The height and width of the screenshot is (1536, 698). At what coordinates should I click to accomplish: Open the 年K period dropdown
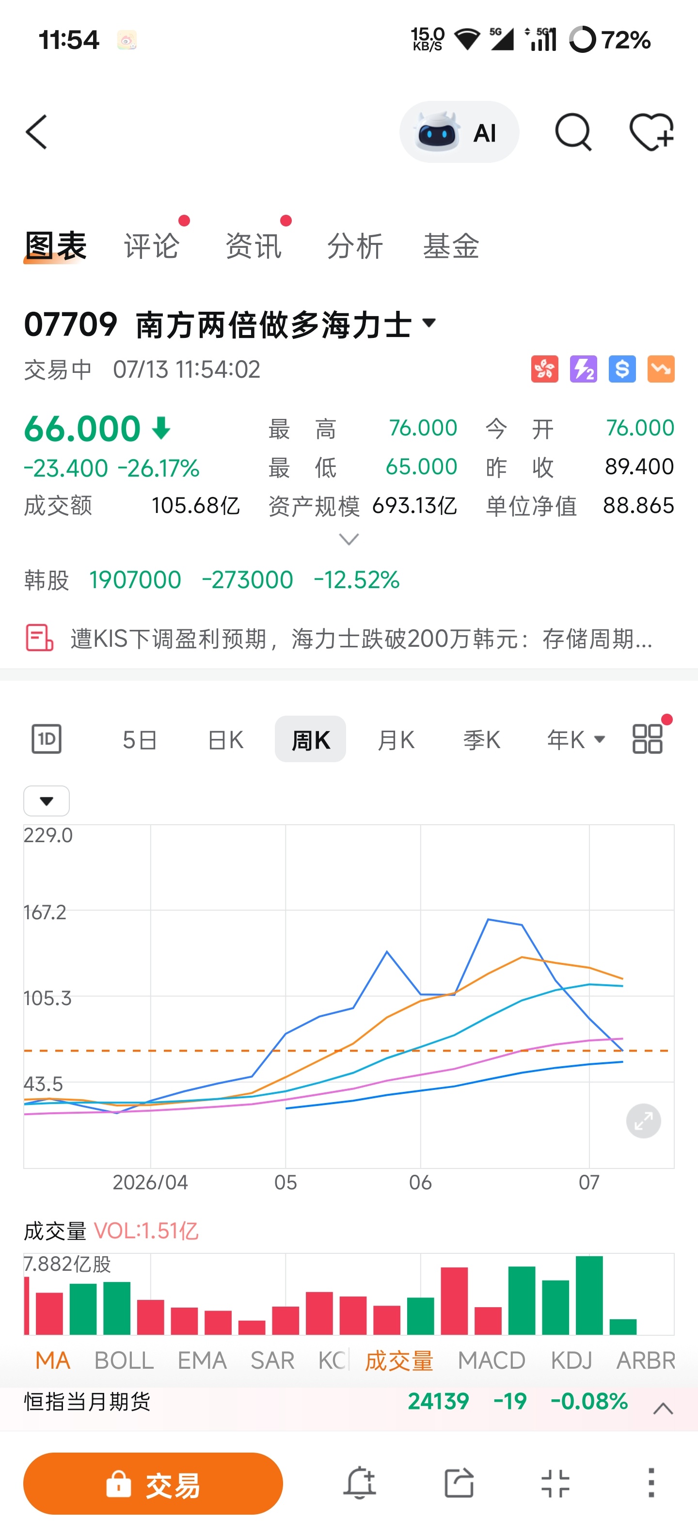pyautogui.click(x=576, y=739)
